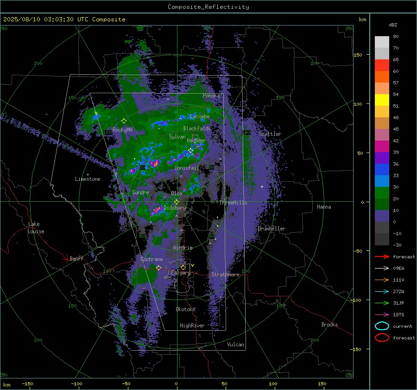The height and width of the screenshot is (390, 417).
Task: Click the Composite_Reflectivity title text
Action: [x=208, y=7]
